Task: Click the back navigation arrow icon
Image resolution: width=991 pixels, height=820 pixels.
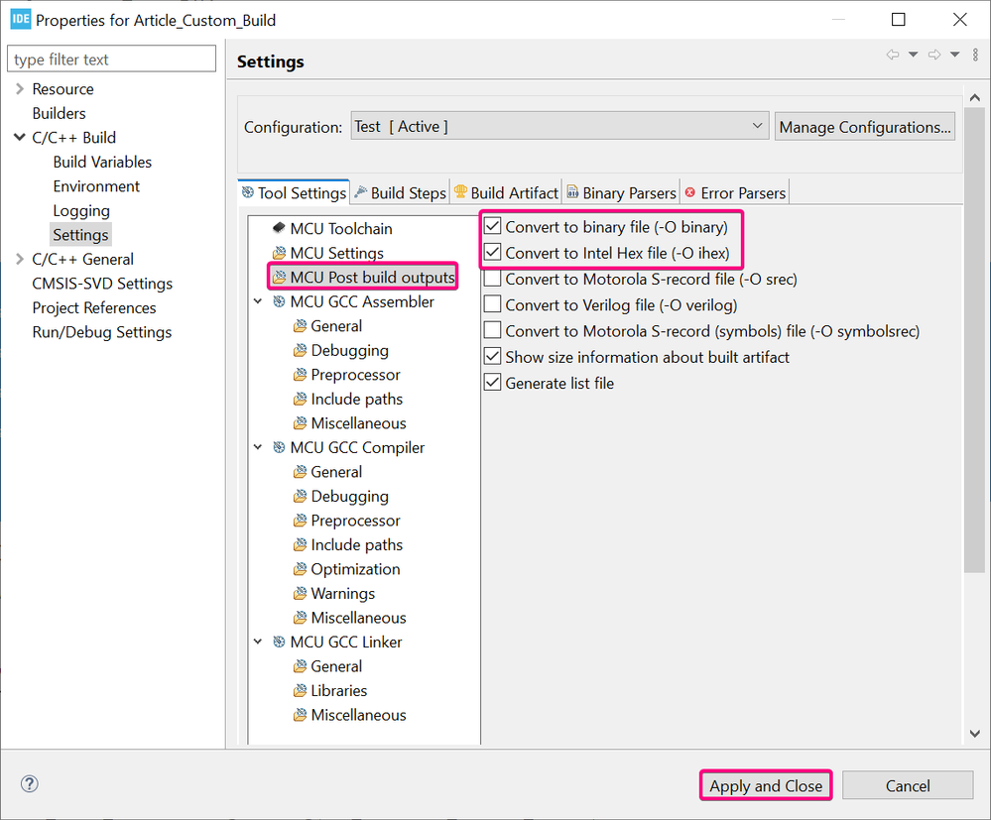Action: point(893,55)
